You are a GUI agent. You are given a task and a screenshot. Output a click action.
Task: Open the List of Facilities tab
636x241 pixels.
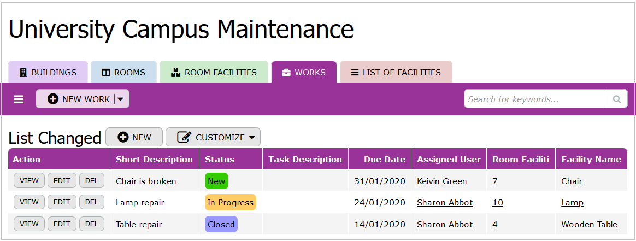(396, 72)
